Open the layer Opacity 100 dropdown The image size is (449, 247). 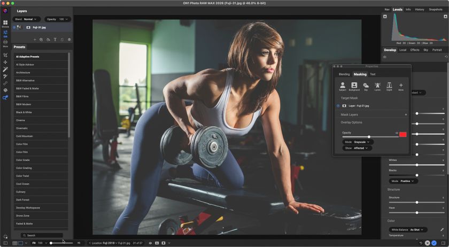click(58, 19)
